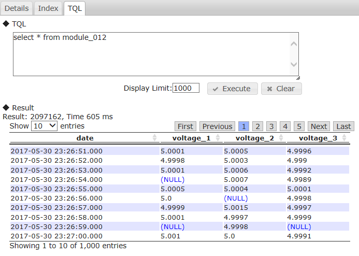Execute the TQL query
The image size is (359, 256).
[232, 89]
